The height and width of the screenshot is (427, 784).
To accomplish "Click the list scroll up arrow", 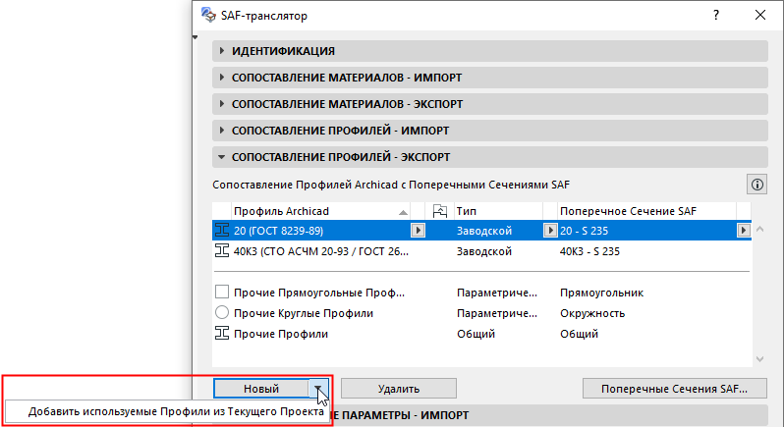I will coord(760,230).
